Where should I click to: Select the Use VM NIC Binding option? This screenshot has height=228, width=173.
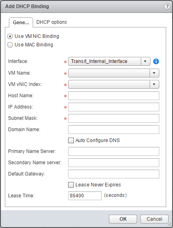(x=10, y=36)
